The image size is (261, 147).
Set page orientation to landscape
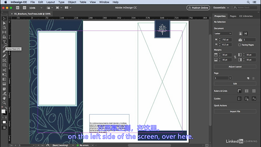pos(245,33)
